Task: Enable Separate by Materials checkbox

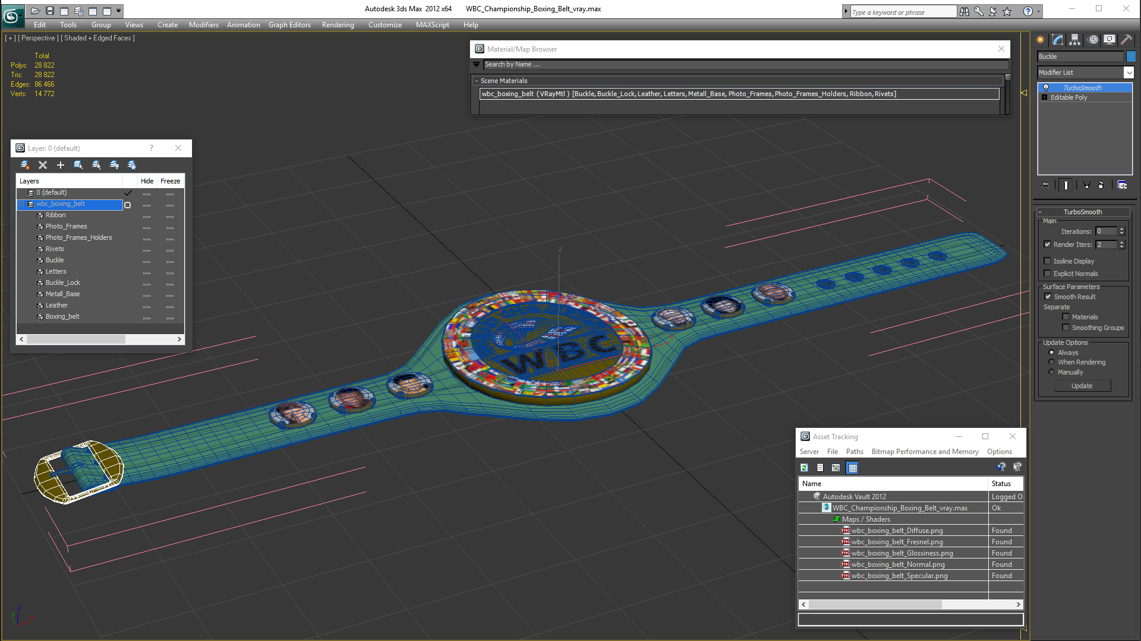Action: pyautogui.click(x=1066, y=317)
